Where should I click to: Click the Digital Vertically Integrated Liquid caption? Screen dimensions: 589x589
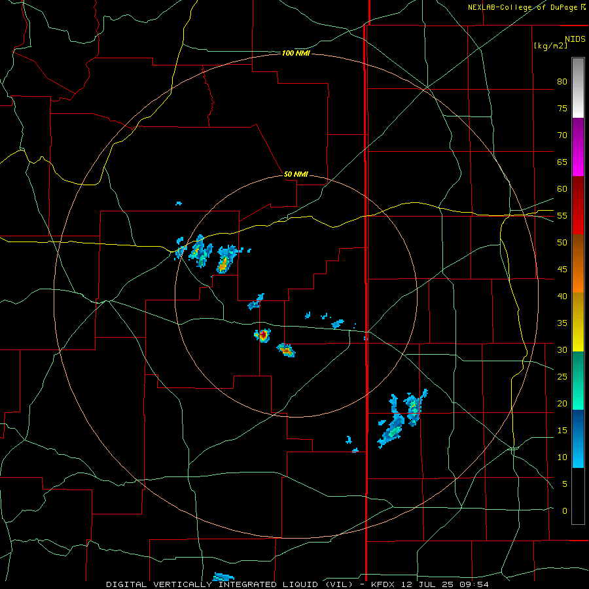pyautogui.click(x=298, y=584)
